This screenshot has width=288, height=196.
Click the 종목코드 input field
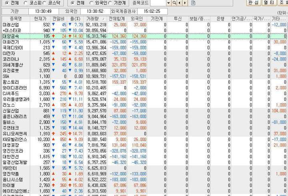coord(158,3)
